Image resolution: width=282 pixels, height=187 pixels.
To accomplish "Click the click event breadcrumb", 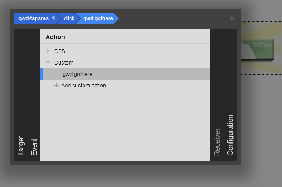I will (69, 18).
